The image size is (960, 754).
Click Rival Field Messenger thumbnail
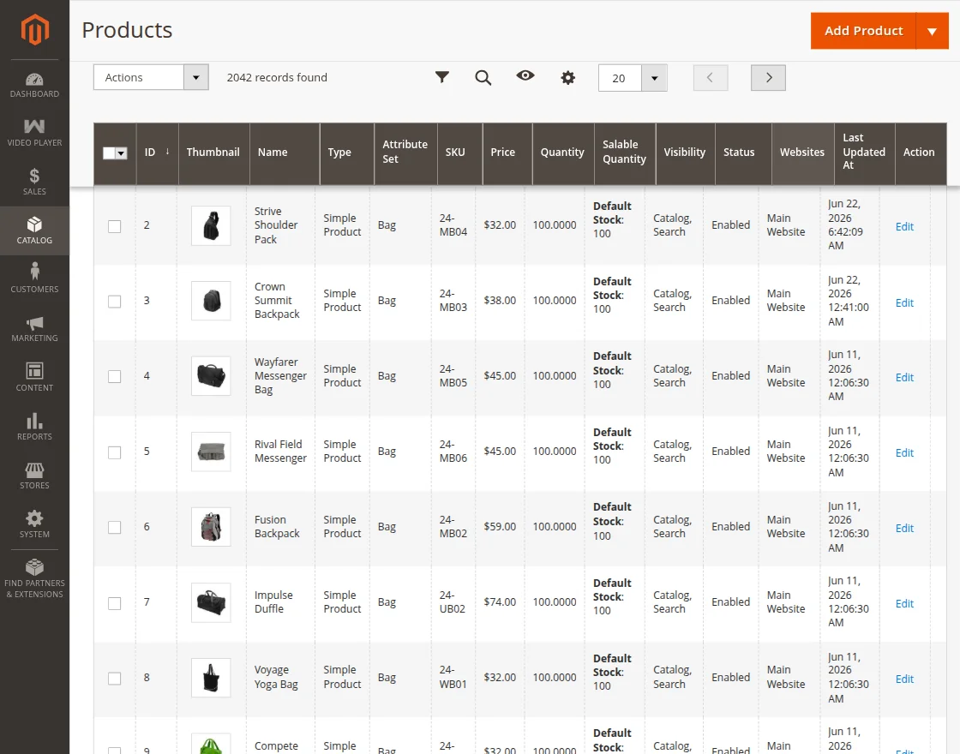point(211,452)
